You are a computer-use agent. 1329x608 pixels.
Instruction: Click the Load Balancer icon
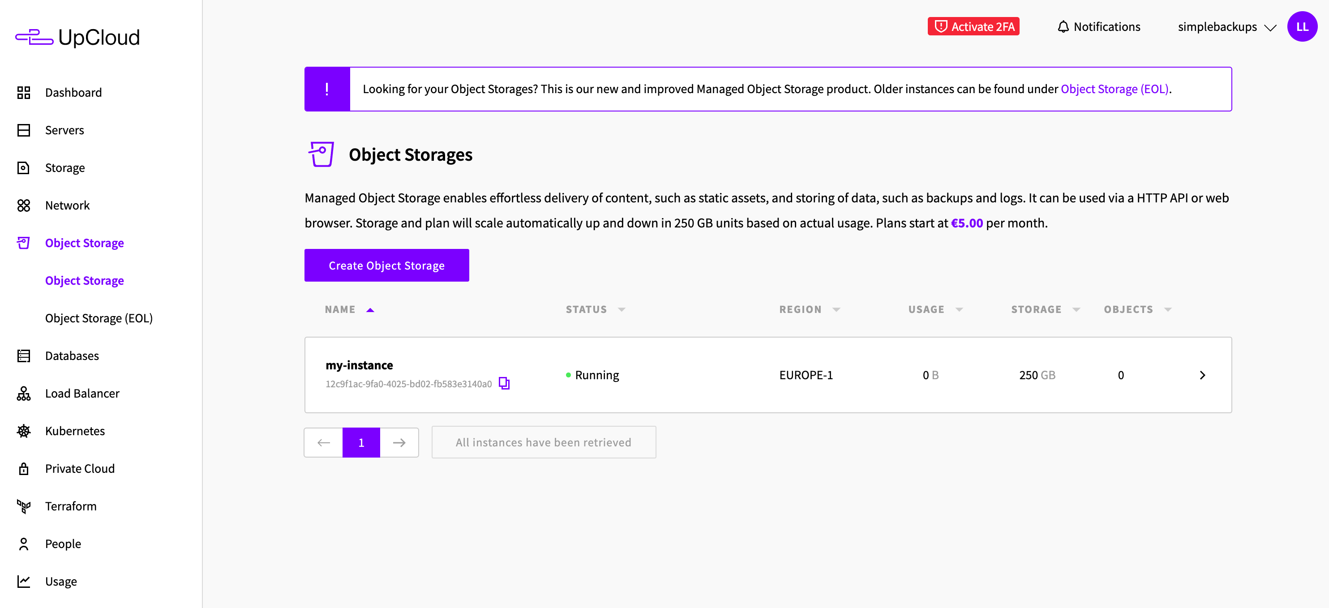24,394
